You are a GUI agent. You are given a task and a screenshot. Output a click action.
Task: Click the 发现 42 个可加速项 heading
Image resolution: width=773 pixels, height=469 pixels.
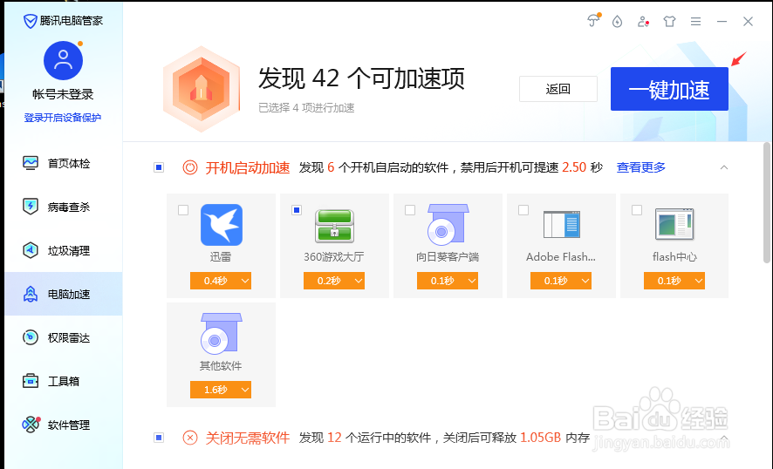tap(361, 78)
